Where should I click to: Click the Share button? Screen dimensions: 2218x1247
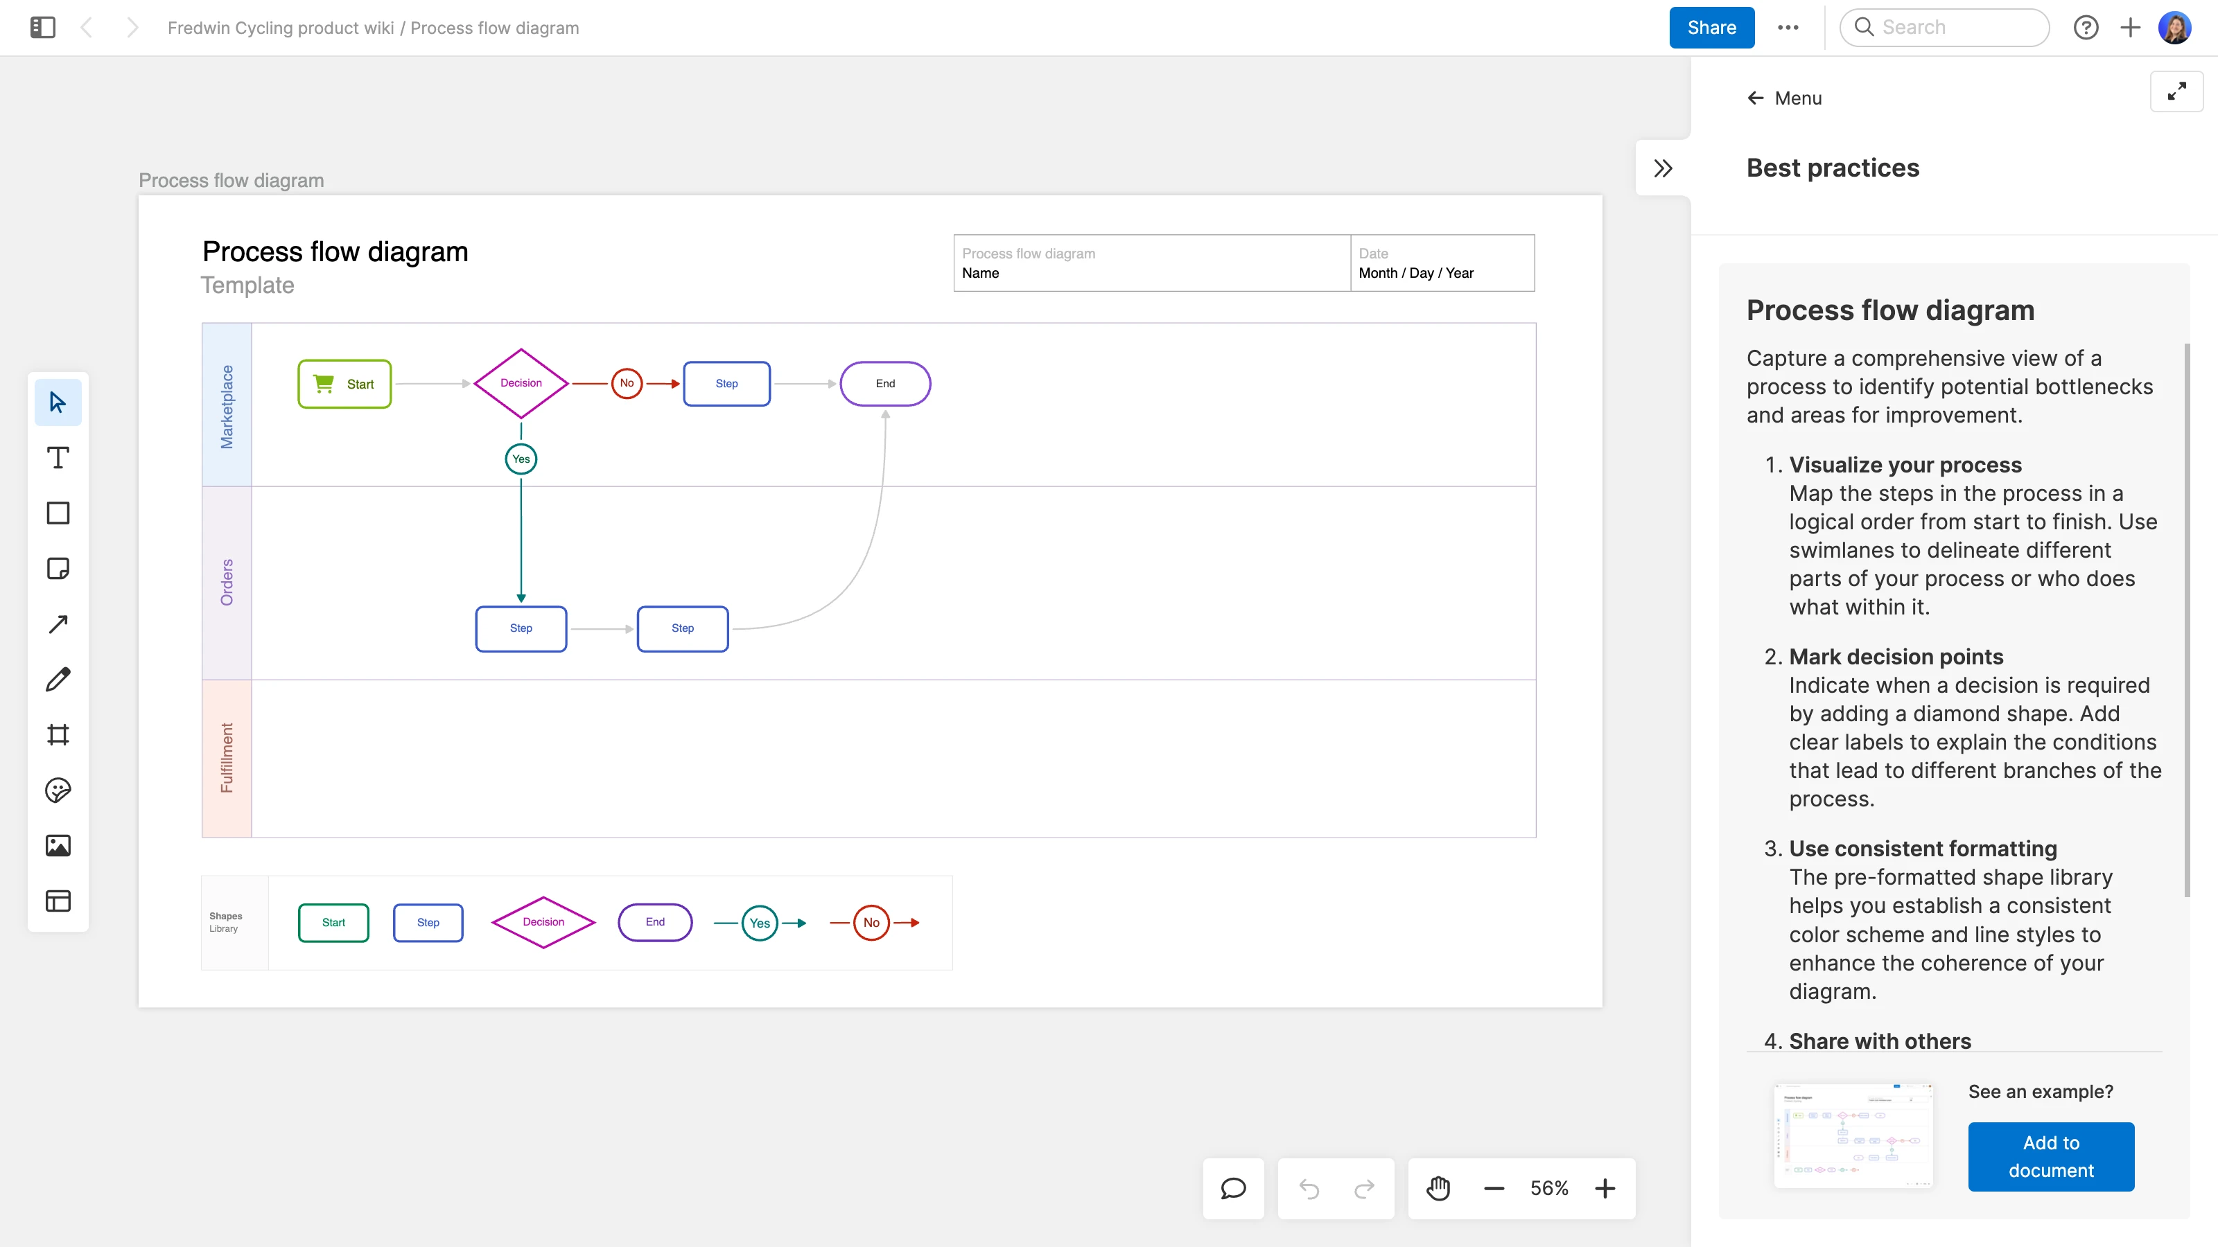point(1711,27)
